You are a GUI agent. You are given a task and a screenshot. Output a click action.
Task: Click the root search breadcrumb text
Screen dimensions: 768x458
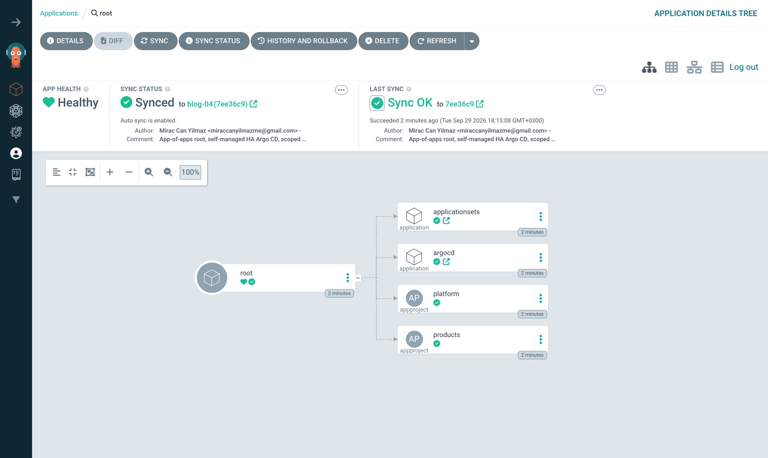pos(106,13)
